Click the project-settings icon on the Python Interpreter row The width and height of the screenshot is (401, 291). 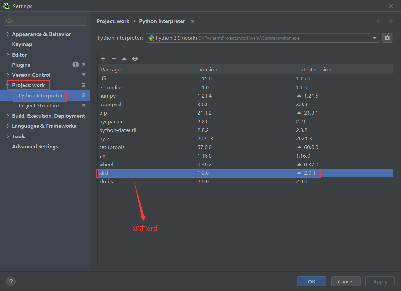(x=84, y=95)
